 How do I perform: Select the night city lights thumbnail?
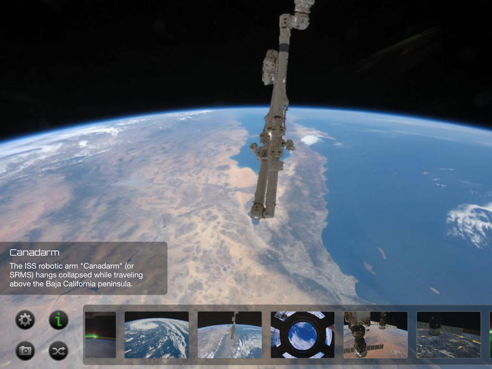tap(448, 335)
